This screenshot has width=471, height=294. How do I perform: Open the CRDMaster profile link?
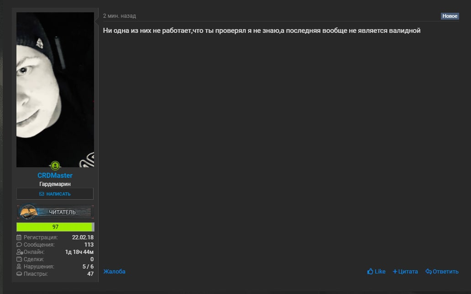click(x=55, y=175)
